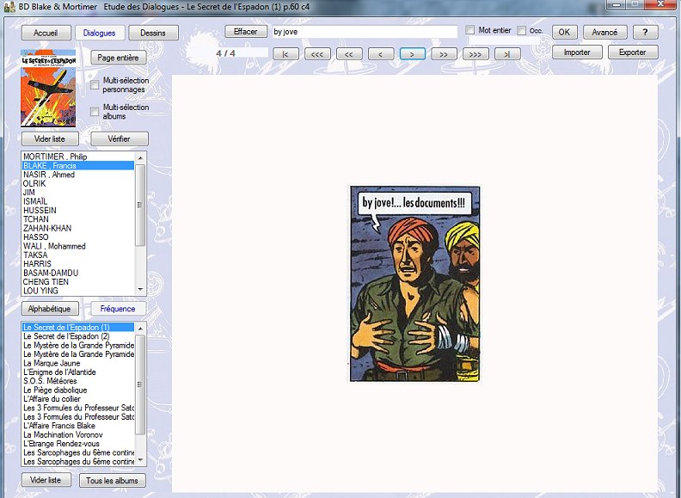
Task: Select album L'Affaire Francis Blake
Action: pos(78,426)
